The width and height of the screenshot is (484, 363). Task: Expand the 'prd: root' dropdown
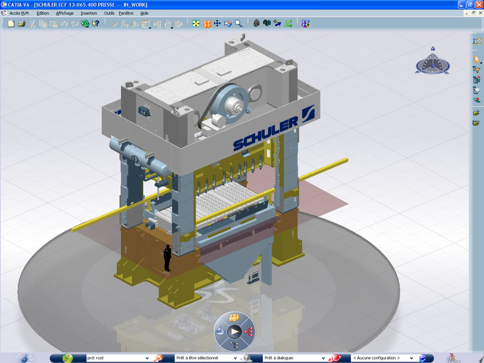click(146, 358)
